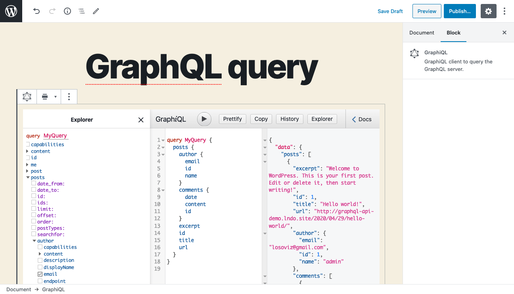Click the Preview button
The height and width of the screenshot is (294, 514).
(427, 11)
